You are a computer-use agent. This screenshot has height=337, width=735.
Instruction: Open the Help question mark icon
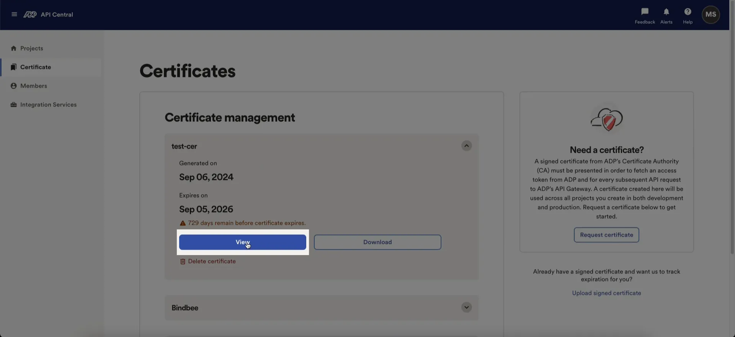pos(688,12)
